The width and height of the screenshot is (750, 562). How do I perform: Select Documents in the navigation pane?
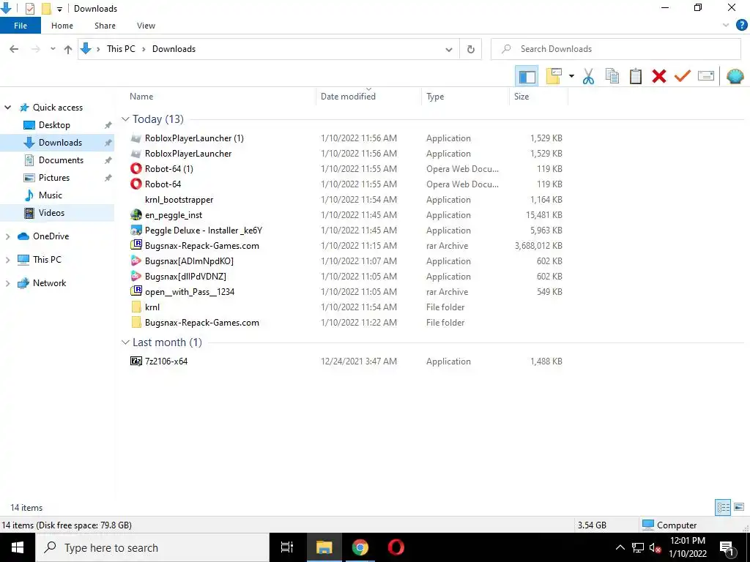[62, 160]
